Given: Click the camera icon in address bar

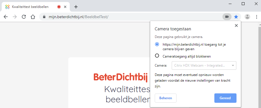Looking at the screenshot, I should point(227,17).
